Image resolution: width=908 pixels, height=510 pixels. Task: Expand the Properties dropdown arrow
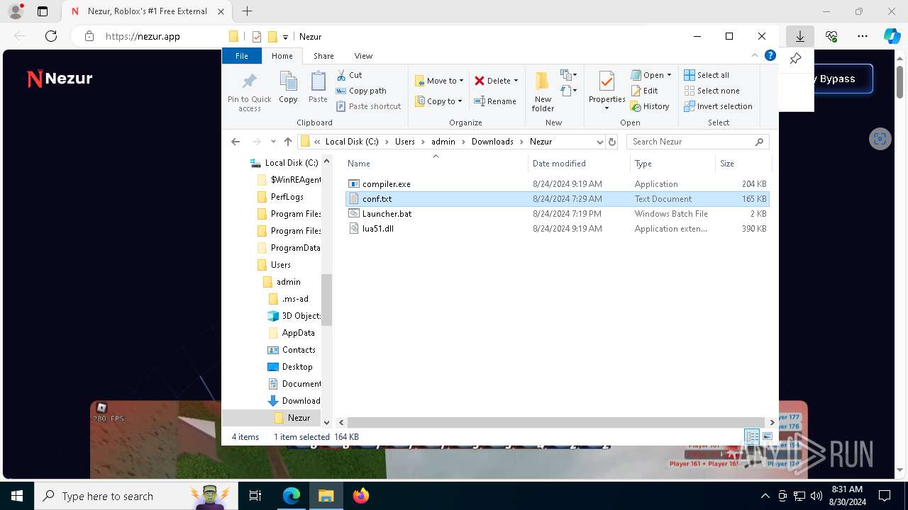point(607,108)
